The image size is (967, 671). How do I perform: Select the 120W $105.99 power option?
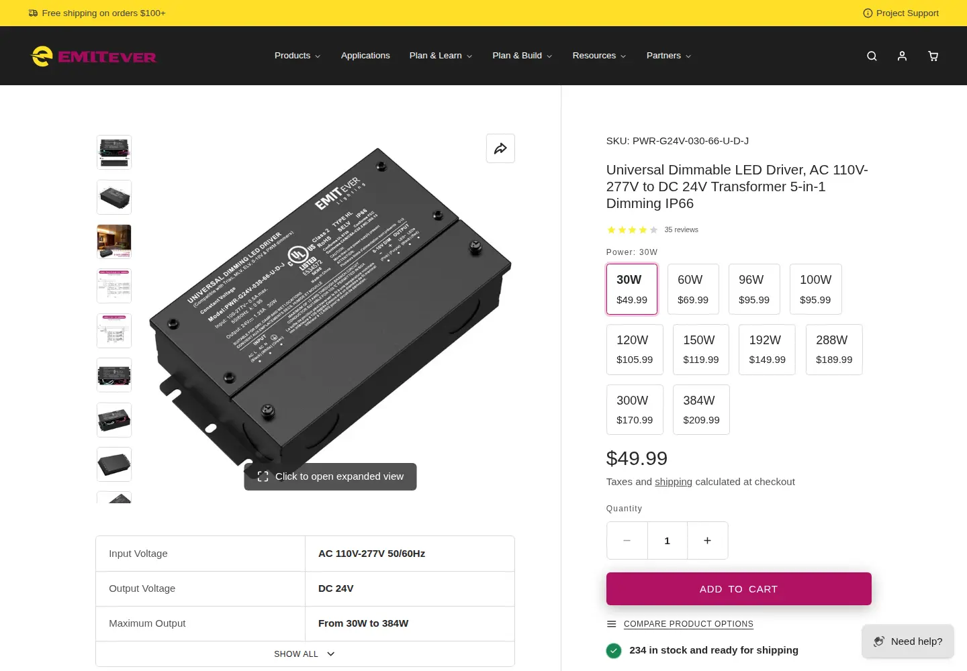(x=635, y=350)
